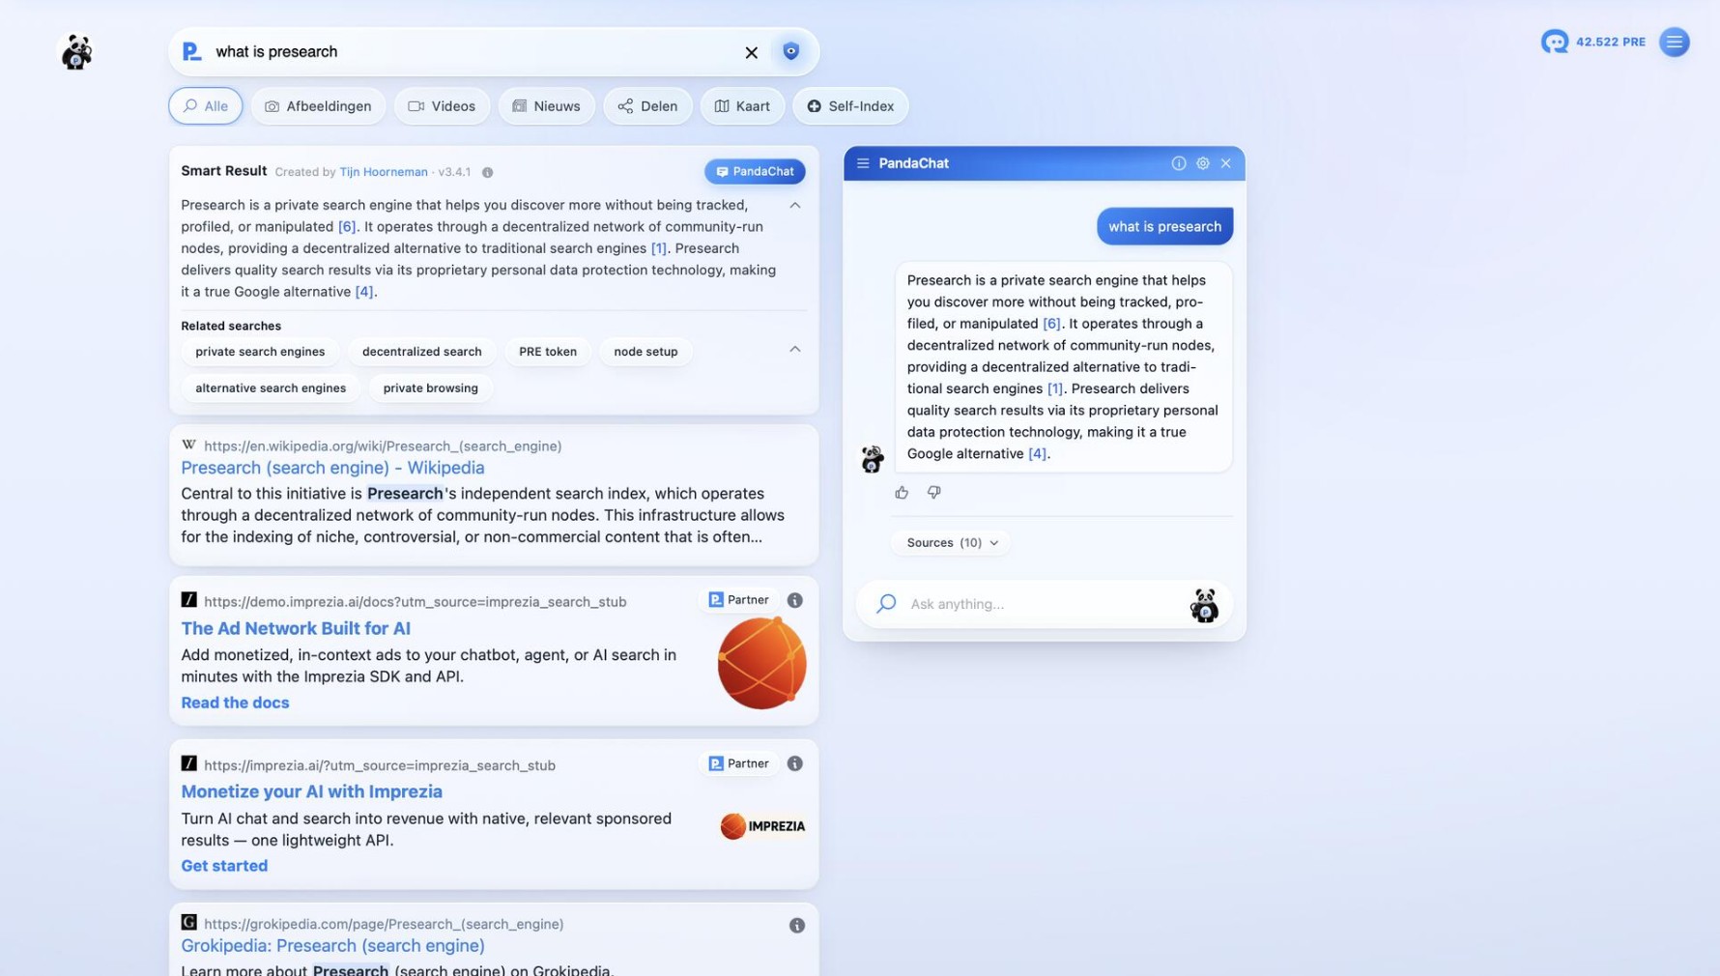The width and height of the screenshot is (1720, 976).
Task: Switch to the Videos tab
Action: coord(442,106)
